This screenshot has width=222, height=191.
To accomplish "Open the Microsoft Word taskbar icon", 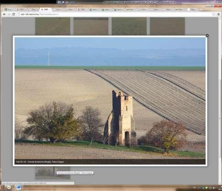I will [x=19, y=187].
